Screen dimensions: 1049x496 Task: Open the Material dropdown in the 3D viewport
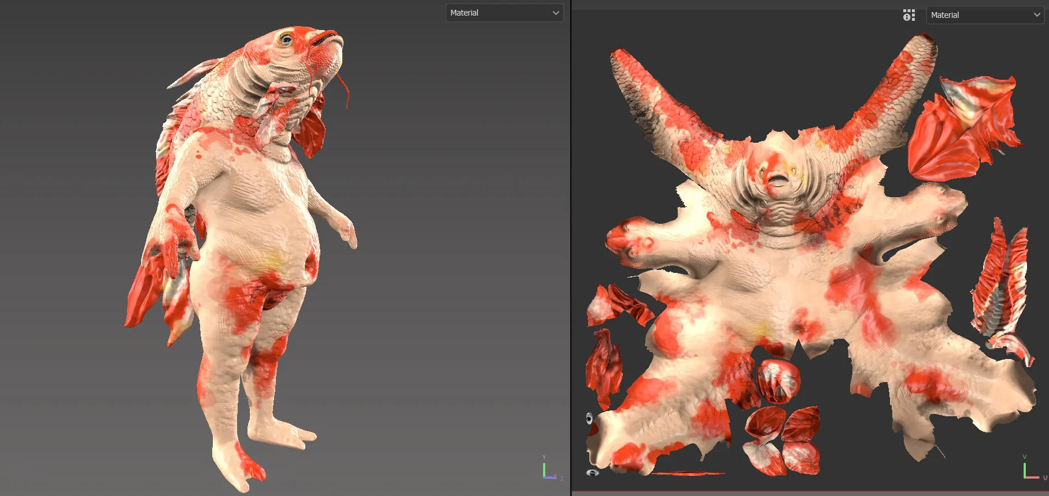(x=504, y=13)
